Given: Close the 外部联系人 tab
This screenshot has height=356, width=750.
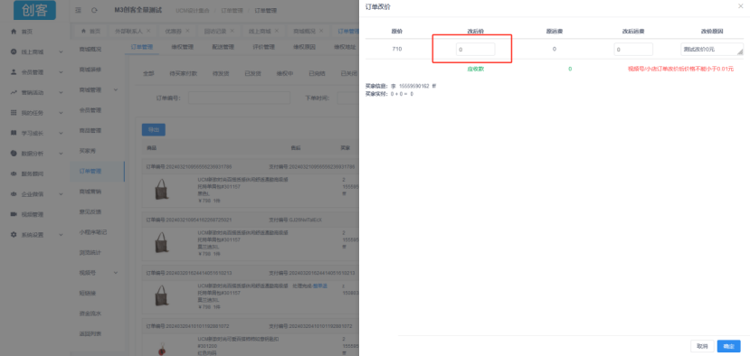Looking at the screenshot, I should point(148,31).
